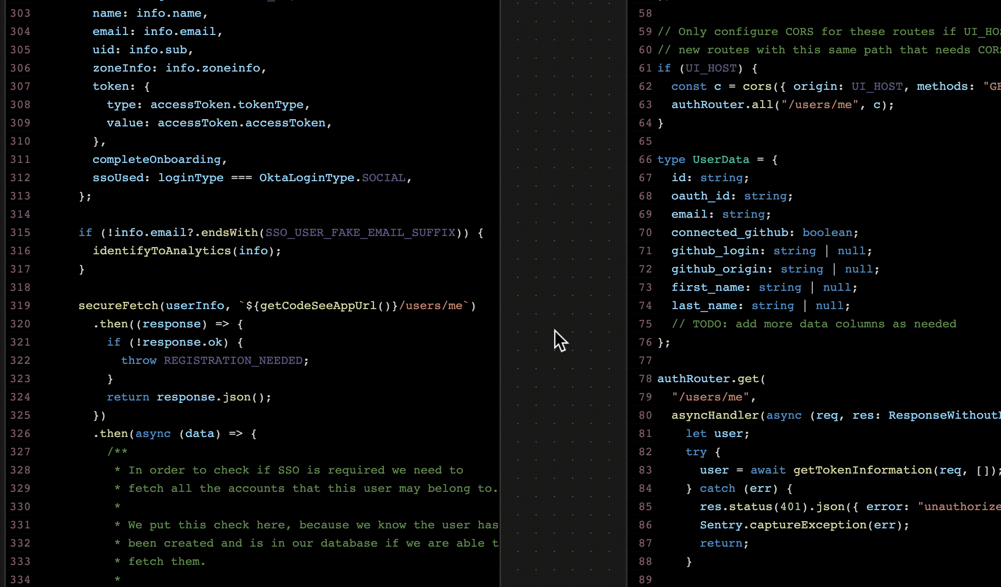Click the 'REGISTRATION_NEEDED' constant
The height and width of the screenshot is (587, 1001).
click(x=233, y=360)
